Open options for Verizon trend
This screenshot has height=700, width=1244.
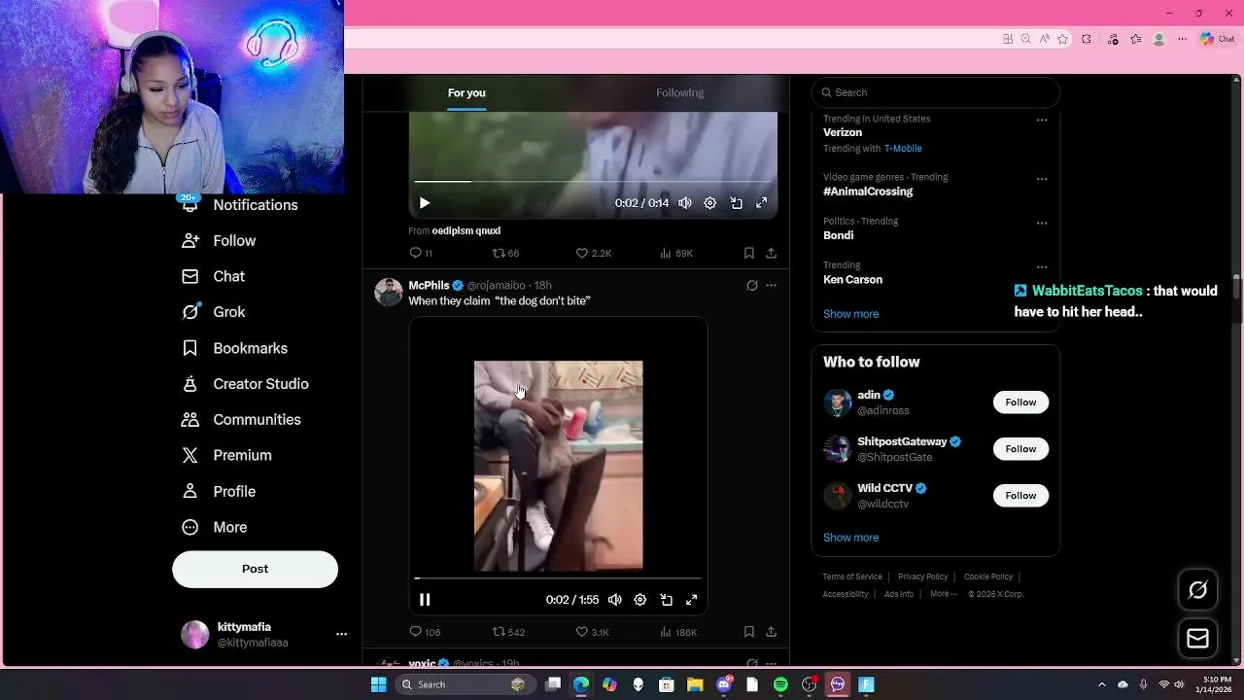pyautogui.click(x=1042, y=121)
